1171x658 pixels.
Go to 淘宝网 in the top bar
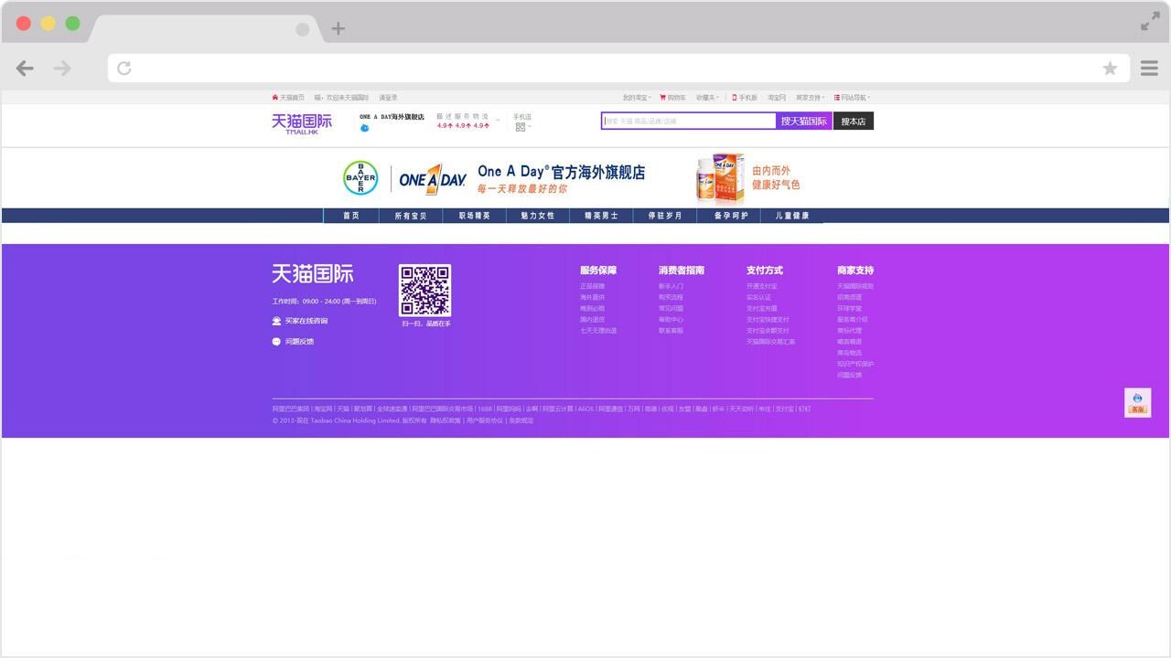point(777,97)
